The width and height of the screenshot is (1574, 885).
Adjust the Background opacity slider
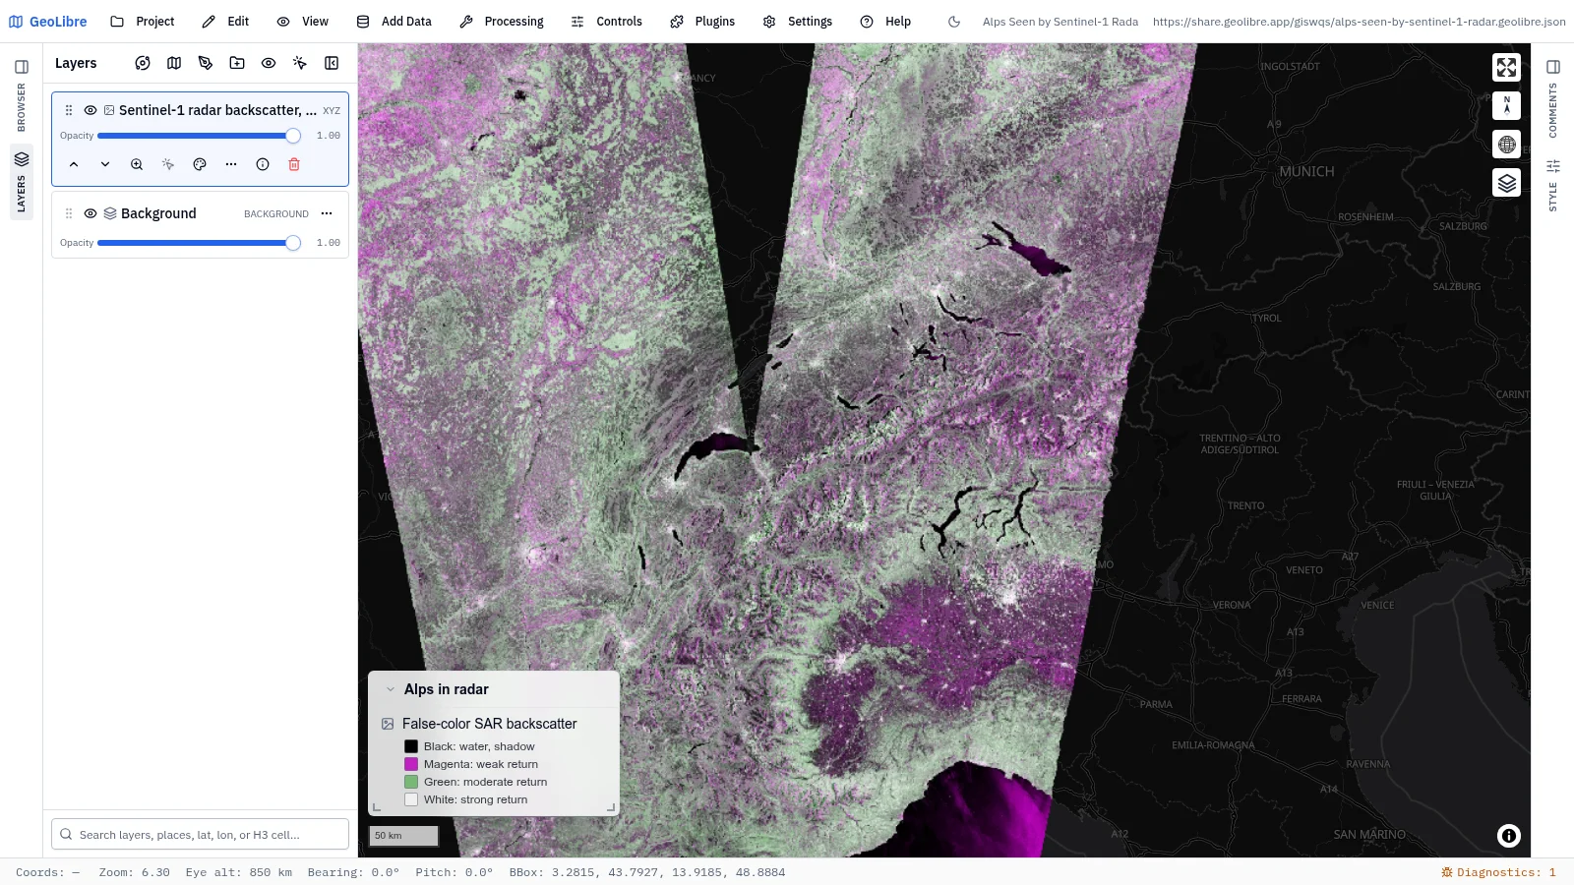[x=200, y=243]
